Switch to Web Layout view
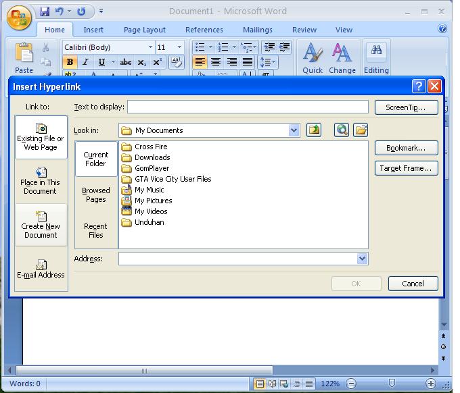The width and height of the screenshot is (460, 393). coord(284,384)
